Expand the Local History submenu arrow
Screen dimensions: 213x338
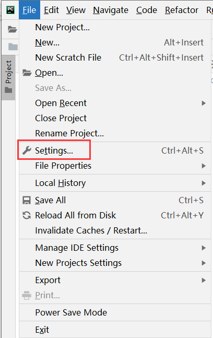[204, 183]
